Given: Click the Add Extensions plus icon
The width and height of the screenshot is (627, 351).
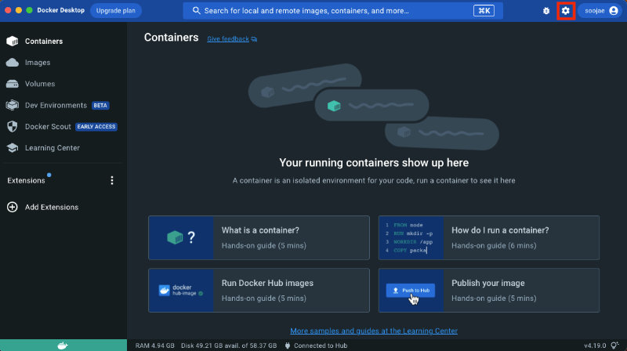Looking at the screenshot, I should coord(13,207).
